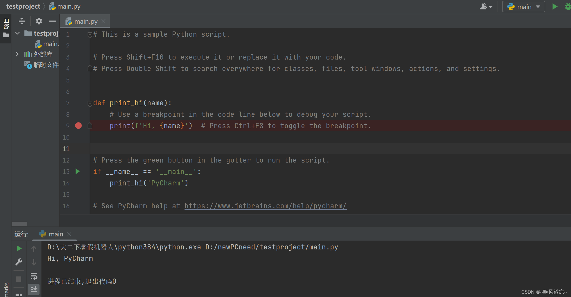Image resolution: width=571 pixels, height=297 pixels.
Task: Click the stop square in run panel
Action: click(19, 279)
